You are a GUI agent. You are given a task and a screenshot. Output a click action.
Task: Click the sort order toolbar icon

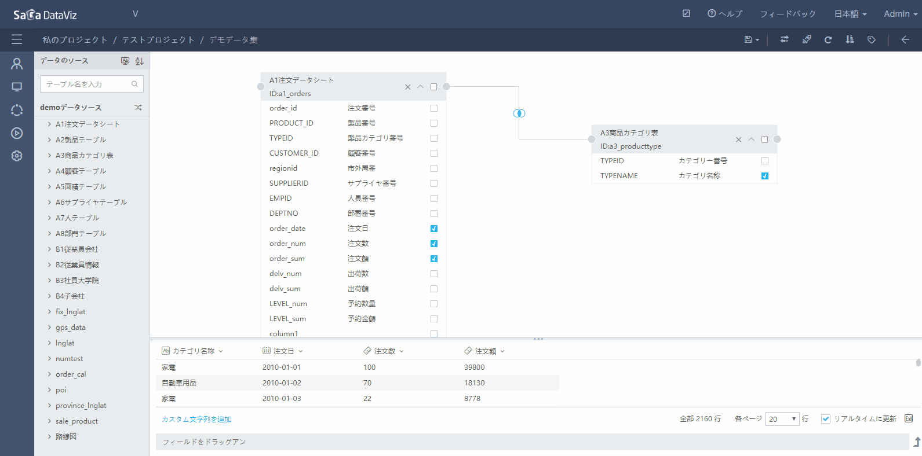pyautogui.click(x=850, y=39)
